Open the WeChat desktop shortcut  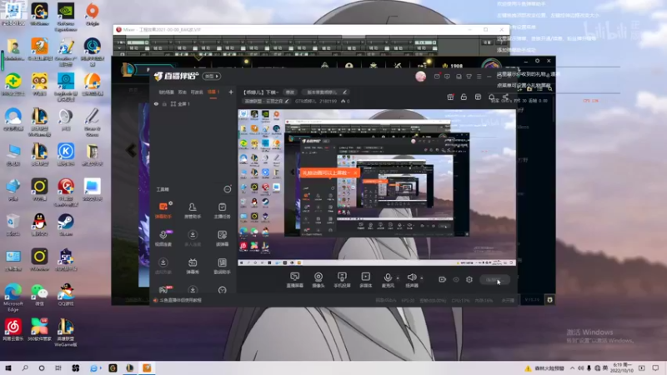[x=39, y=295]
